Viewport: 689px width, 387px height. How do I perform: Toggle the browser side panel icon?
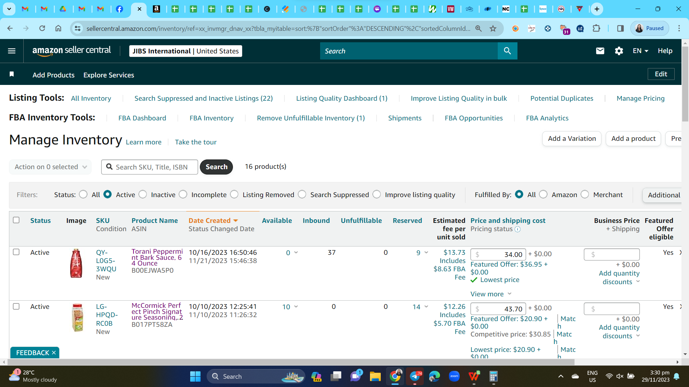(x=620, y=28)
